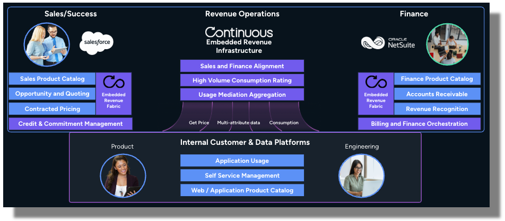
Task: Select the Contracted Pricing box
Action: point(52,109)
